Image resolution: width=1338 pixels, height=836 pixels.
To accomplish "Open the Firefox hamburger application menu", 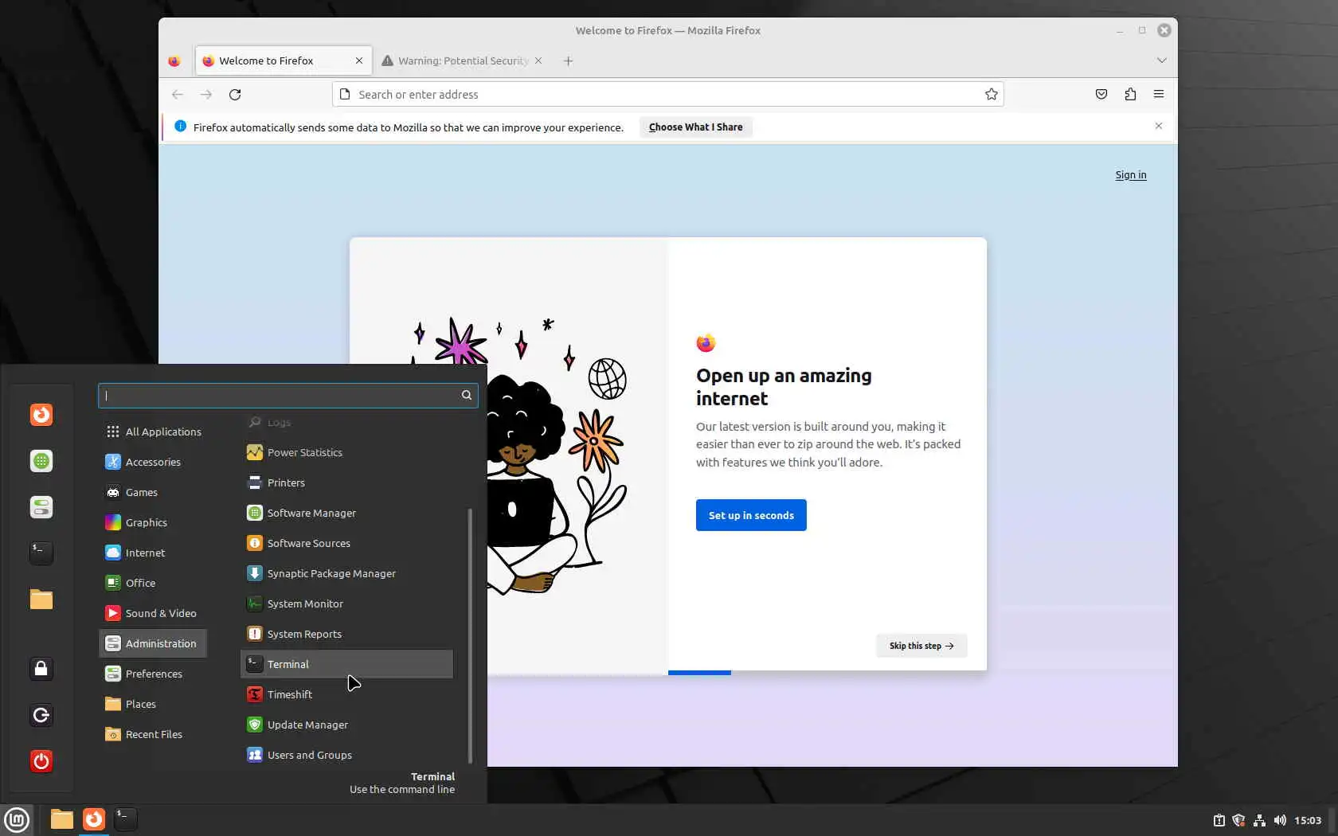I will click(1159, 95).
